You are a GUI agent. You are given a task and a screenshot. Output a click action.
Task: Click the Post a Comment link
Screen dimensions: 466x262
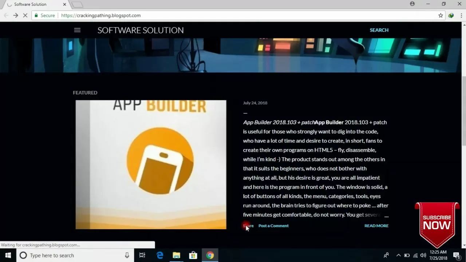coord(273,226)
